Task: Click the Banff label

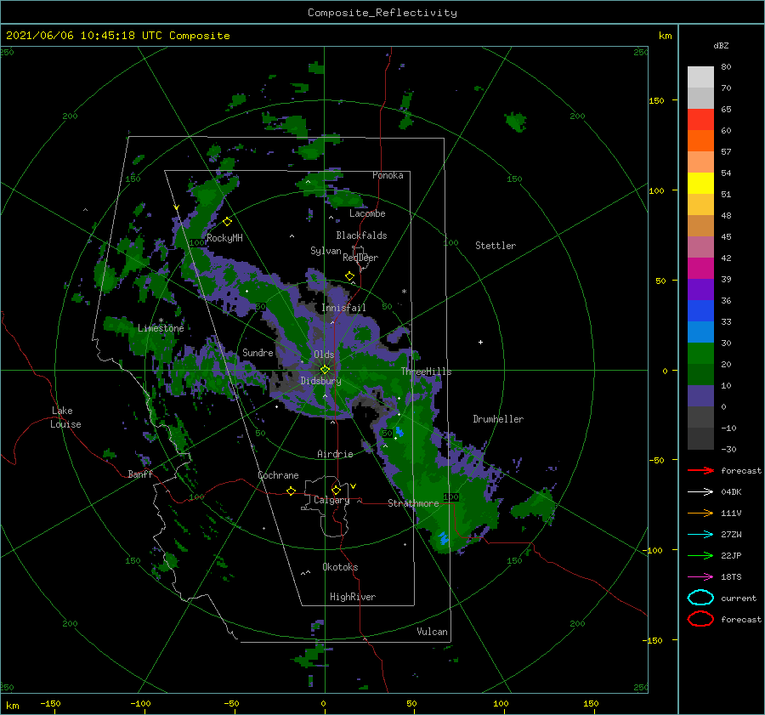Action: click(x=140, y=474)
